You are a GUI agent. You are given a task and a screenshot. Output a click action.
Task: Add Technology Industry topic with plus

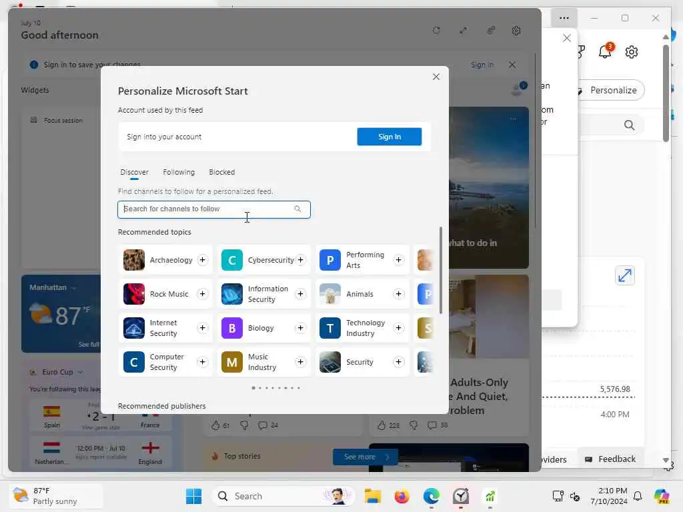pyautogui.click(x=399, y=328)
